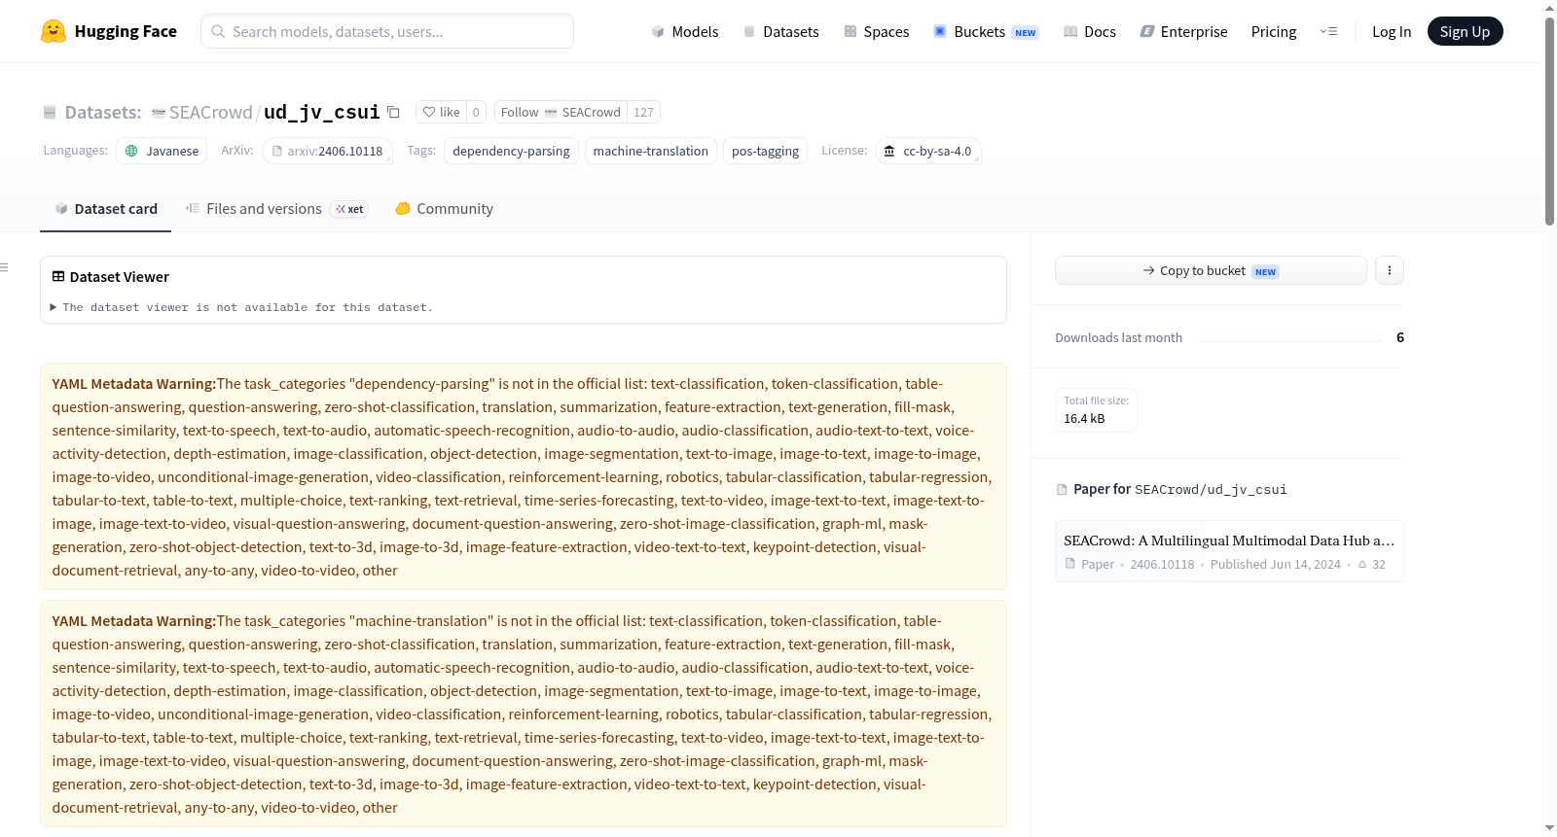
Task: Click the page vertical scrollbar thumb
Action: click(x=1549, y=122)
